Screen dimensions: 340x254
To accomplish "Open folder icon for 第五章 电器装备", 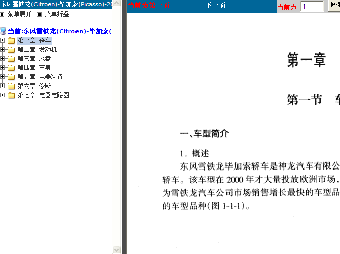I will click(11, 77).
